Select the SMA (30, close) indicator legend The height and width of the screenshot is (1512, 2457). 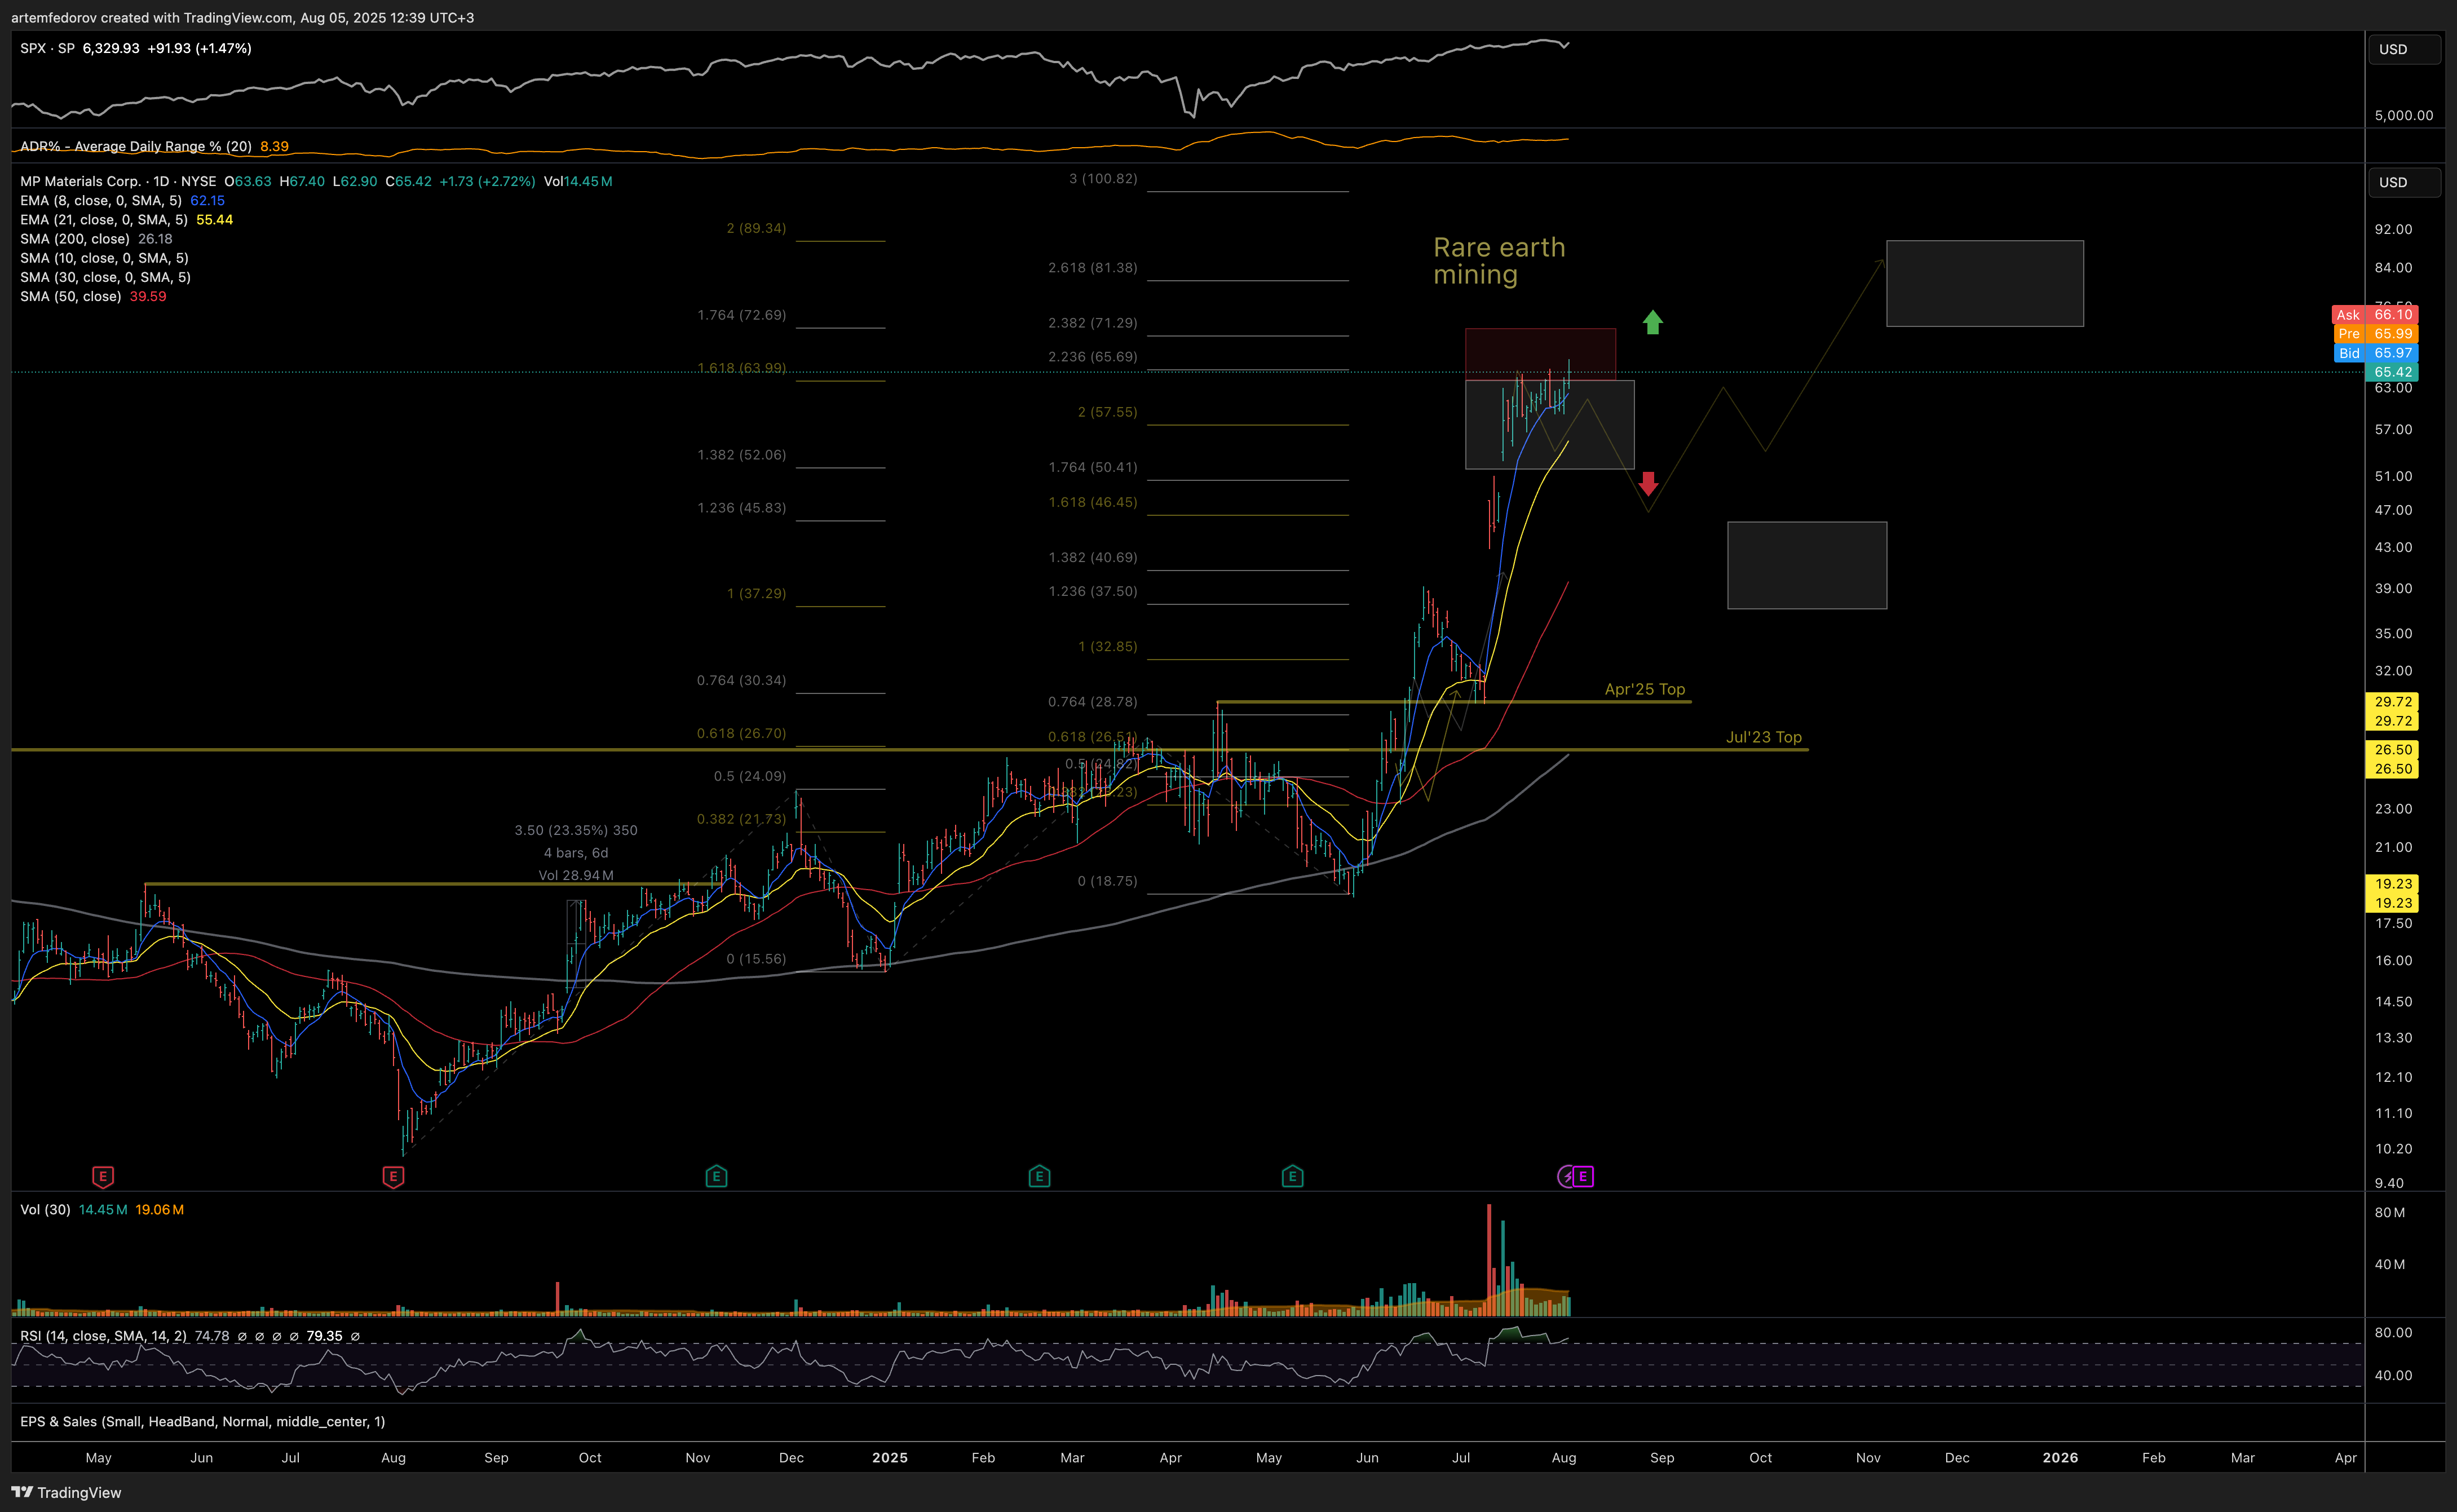pos(105,277)
